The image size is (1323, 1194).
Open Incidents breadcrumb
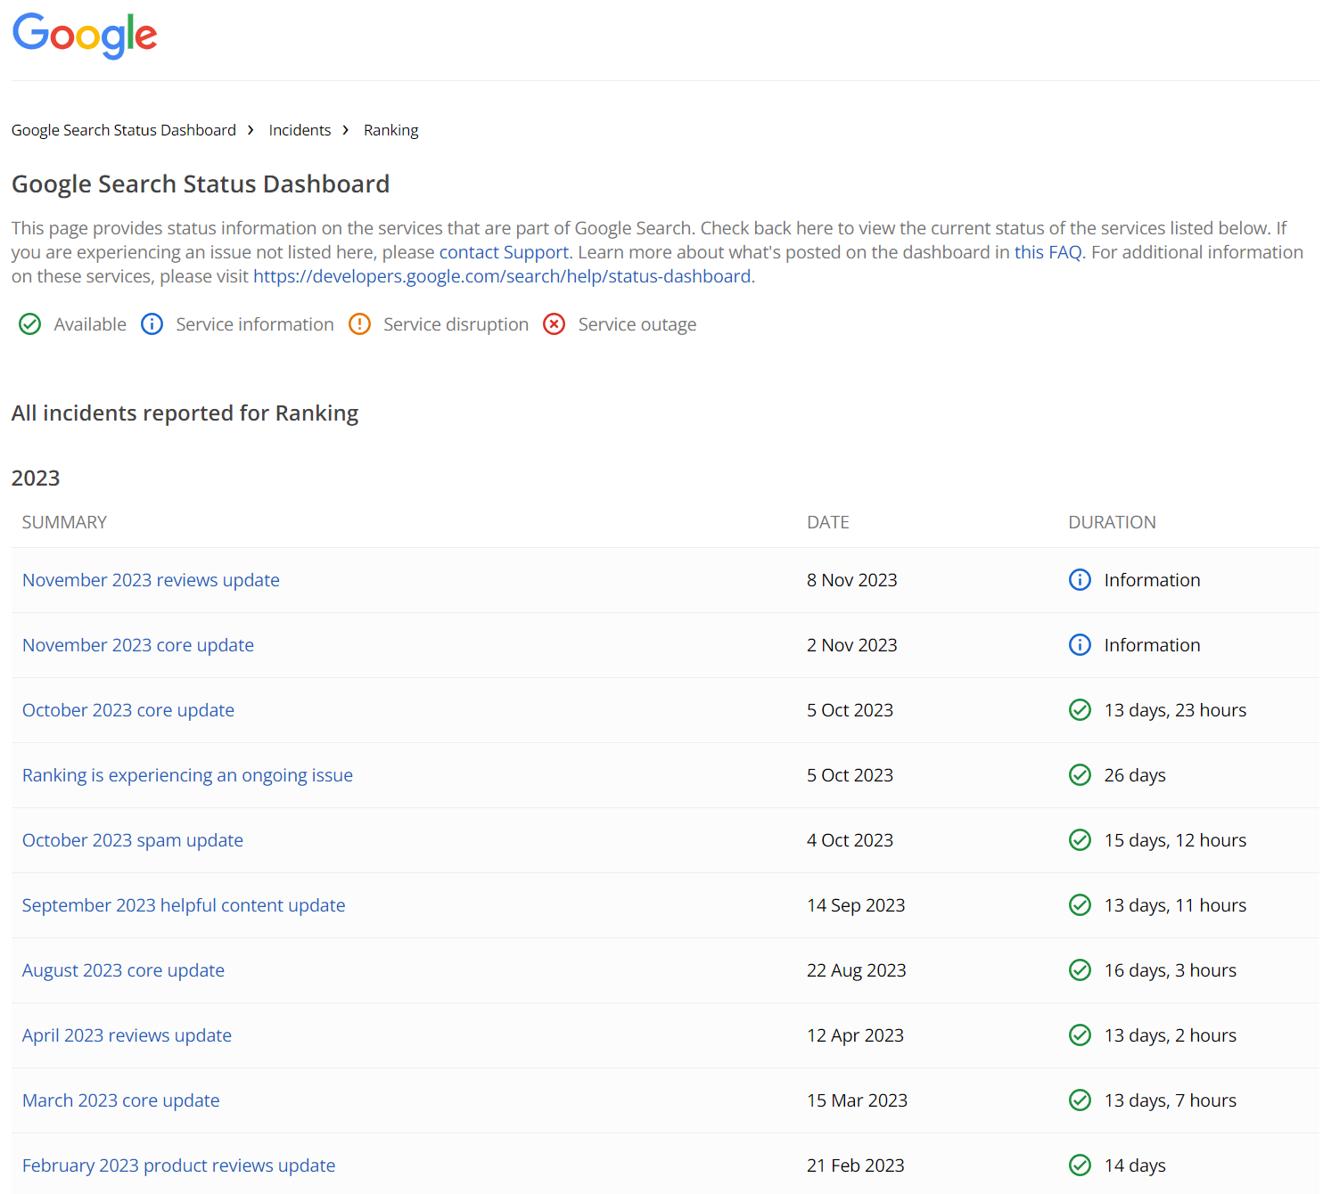(x=300, y=130)
